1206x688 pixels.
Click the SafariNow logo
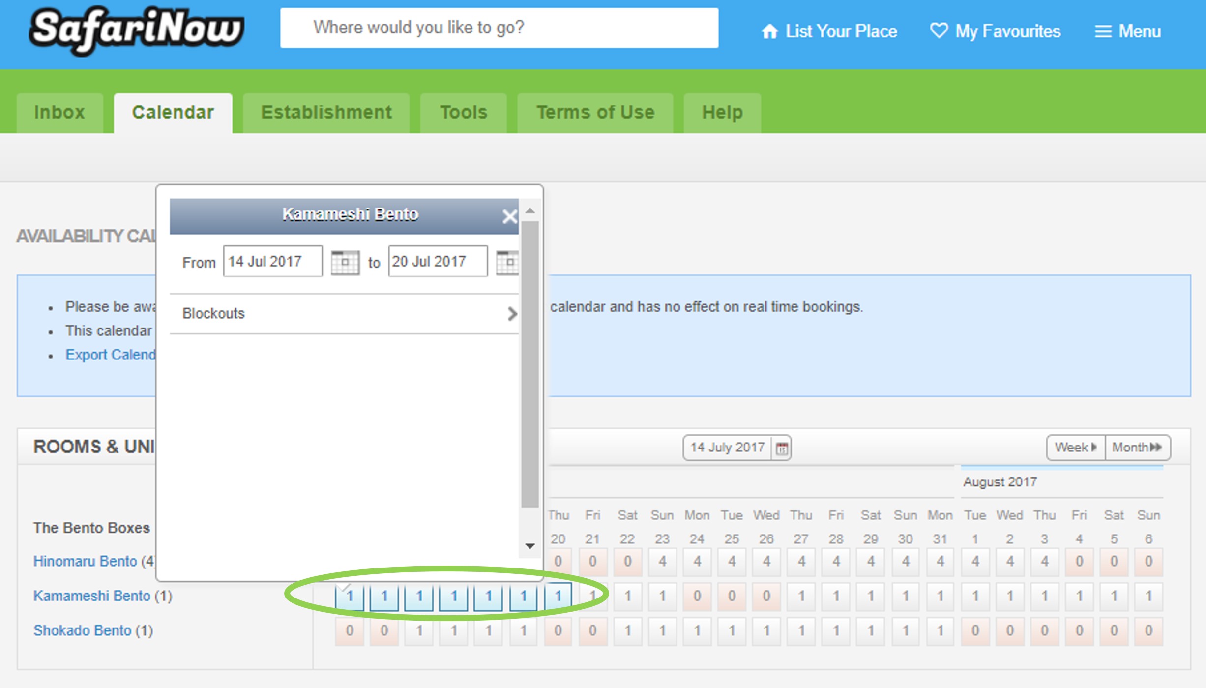click(x=136, y=30)
